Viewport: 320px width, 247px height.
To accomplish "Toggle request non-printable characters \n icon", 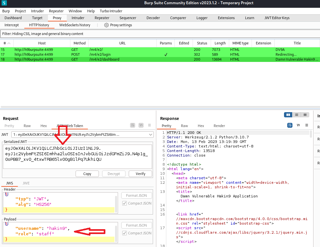I will click(141, 125).
